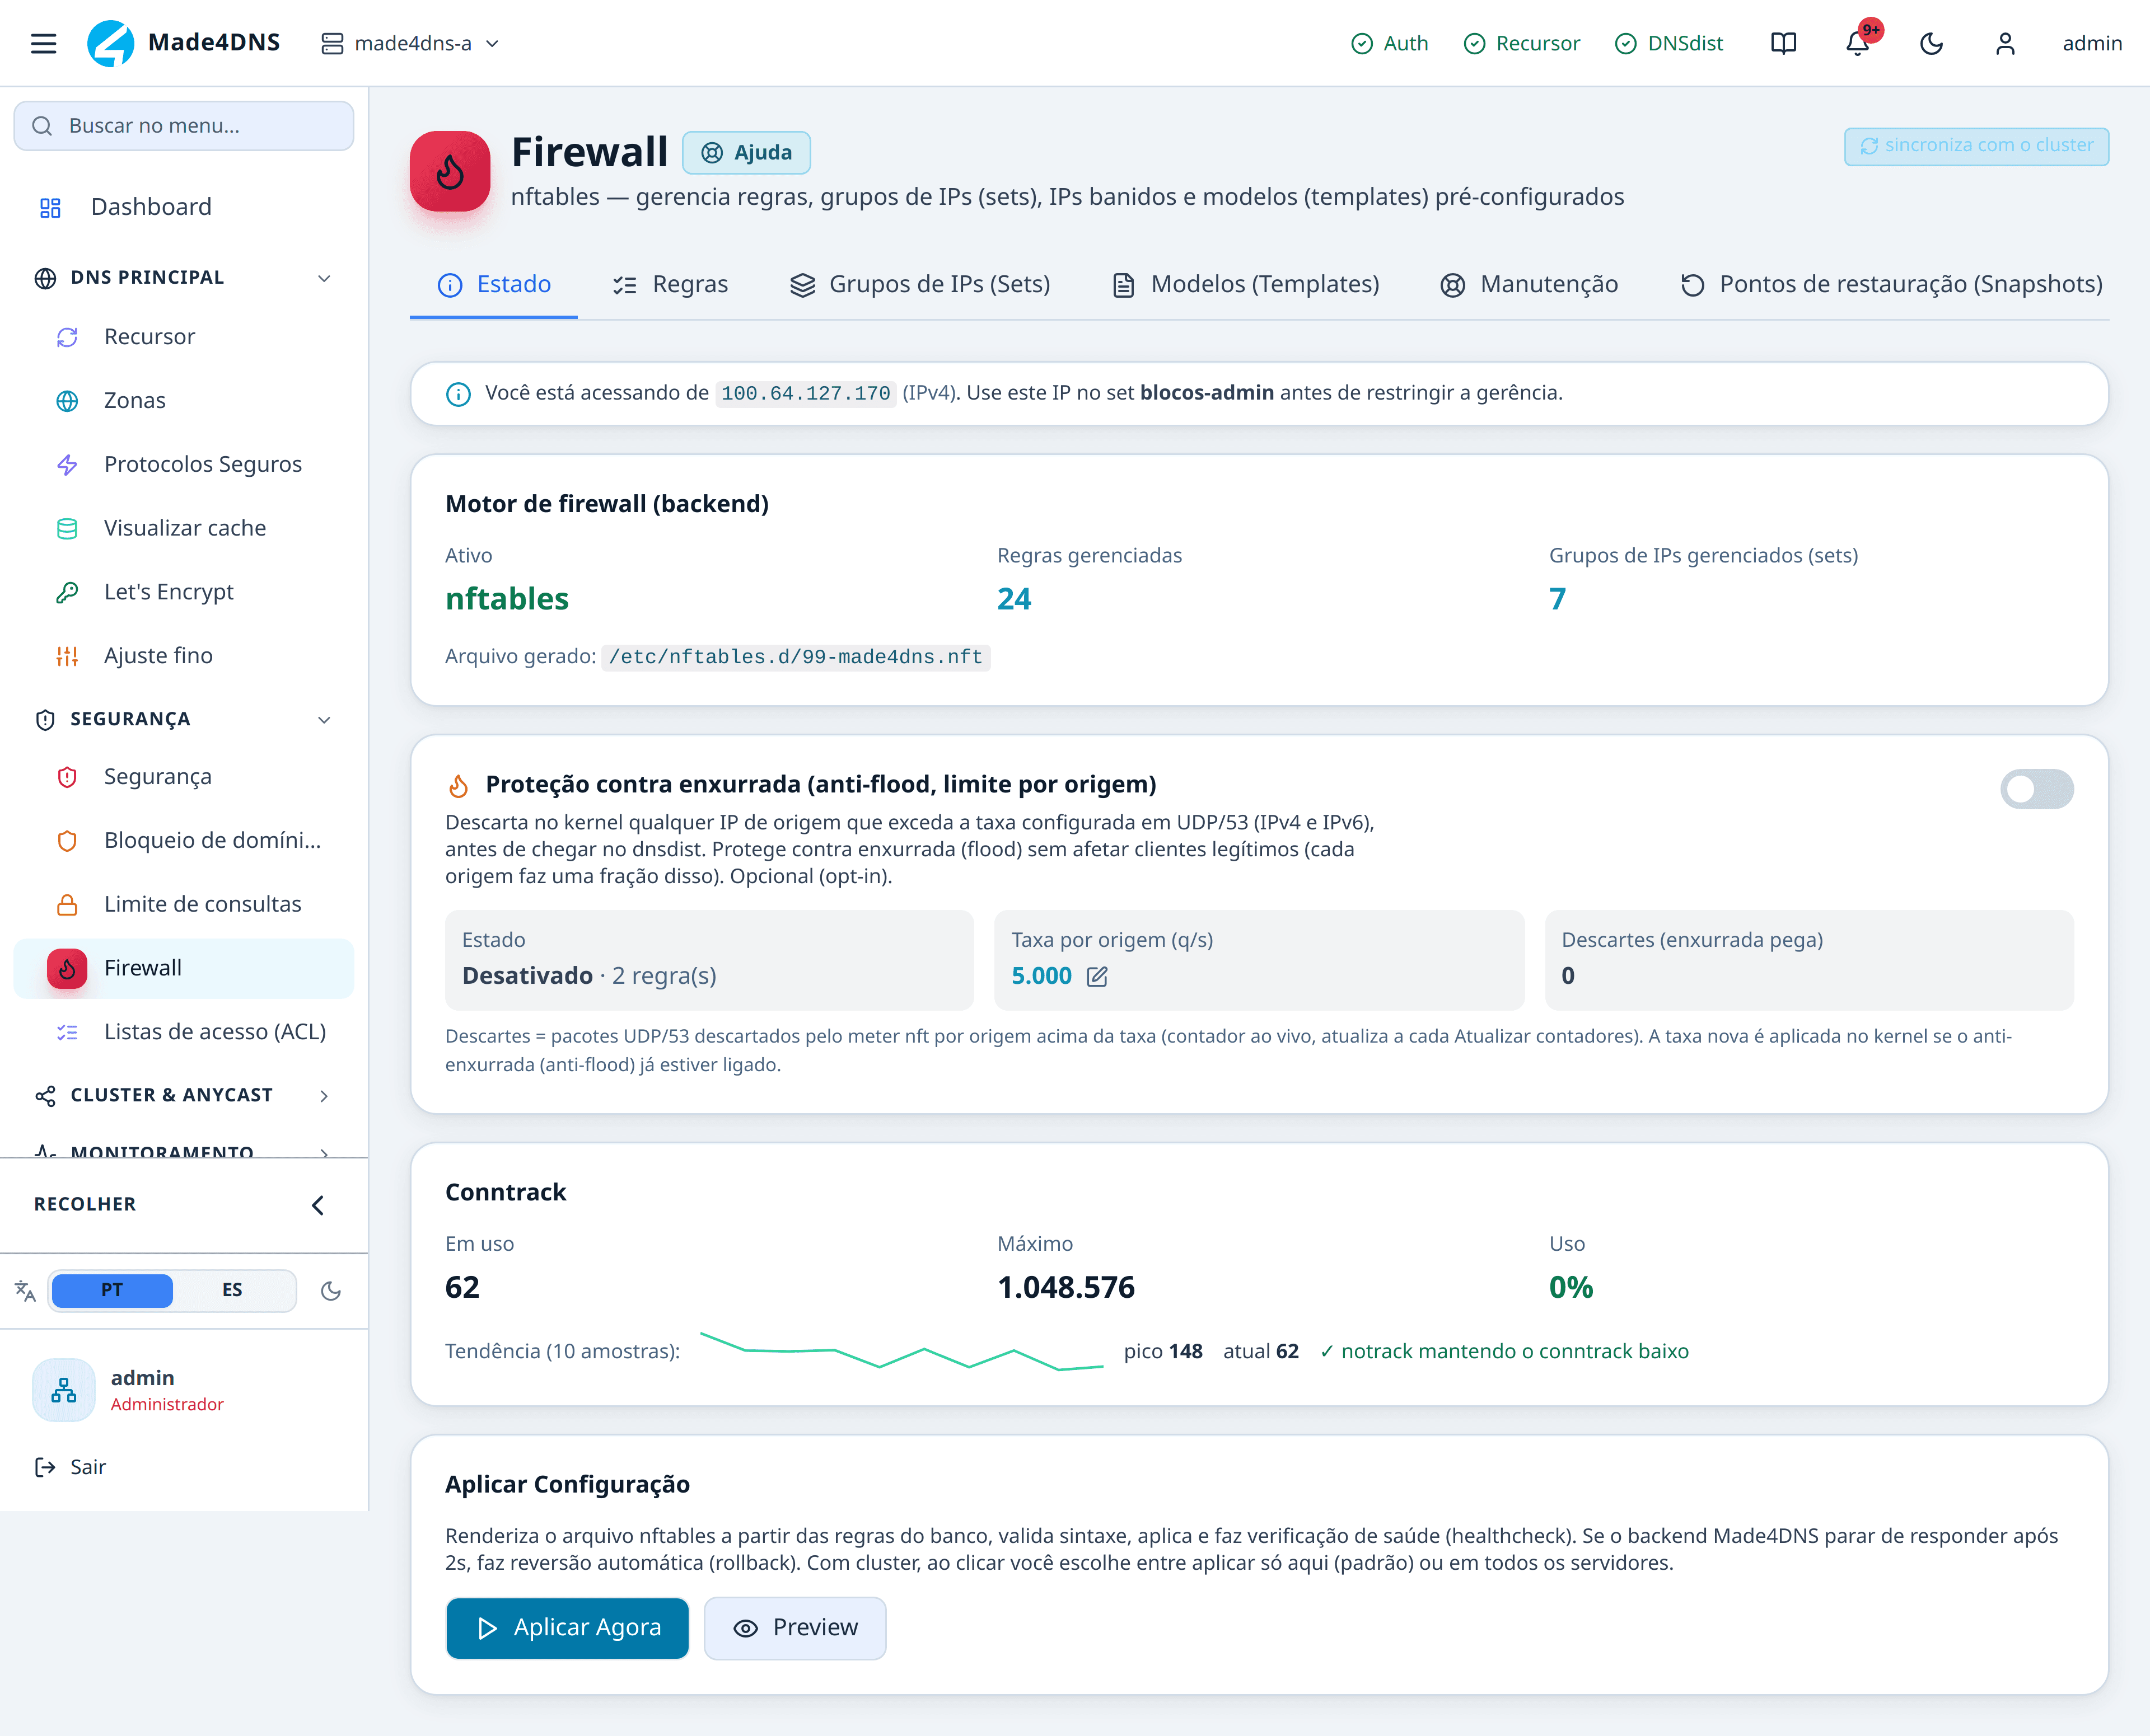Click the DNSdist status indicator
The width and height of the screenshot is (2150, 1736).
[x=1669, y=43]
